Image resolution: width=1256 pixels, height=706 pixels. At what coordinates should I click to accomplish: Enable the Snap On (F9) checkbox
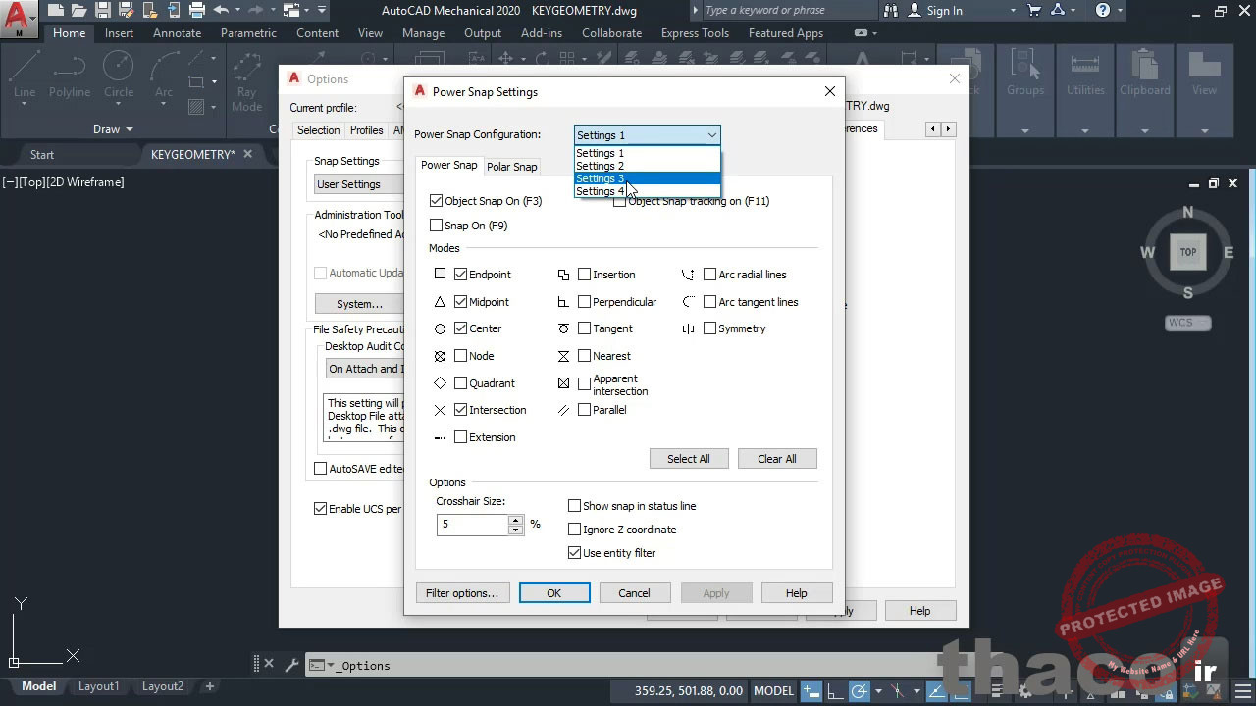437,226
